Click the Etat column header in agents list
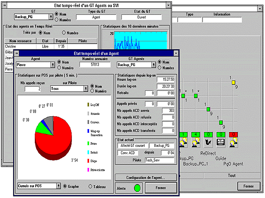The width and height of the screenshot is (265, 198). 45,41
